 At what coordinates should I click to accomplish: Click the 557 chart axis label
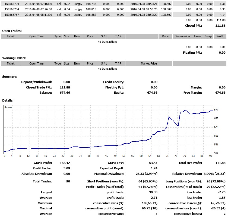(x=216, y=153)
